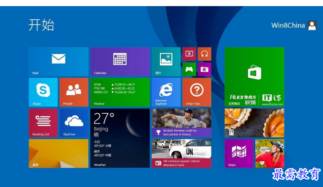Click the Win8China user account name
The height and width of the screenshot is (187, 323).
click(288, 25)
